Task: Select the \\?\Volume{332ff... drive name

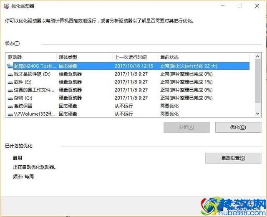Action: pos(34,114)
